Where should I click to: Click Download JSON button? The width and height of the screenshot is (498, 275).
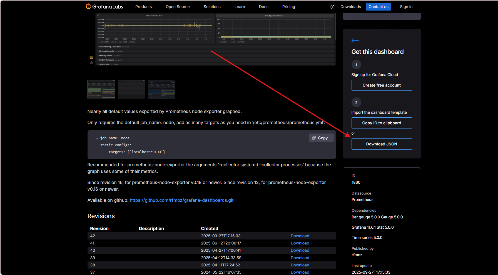[x=382, y=144]
